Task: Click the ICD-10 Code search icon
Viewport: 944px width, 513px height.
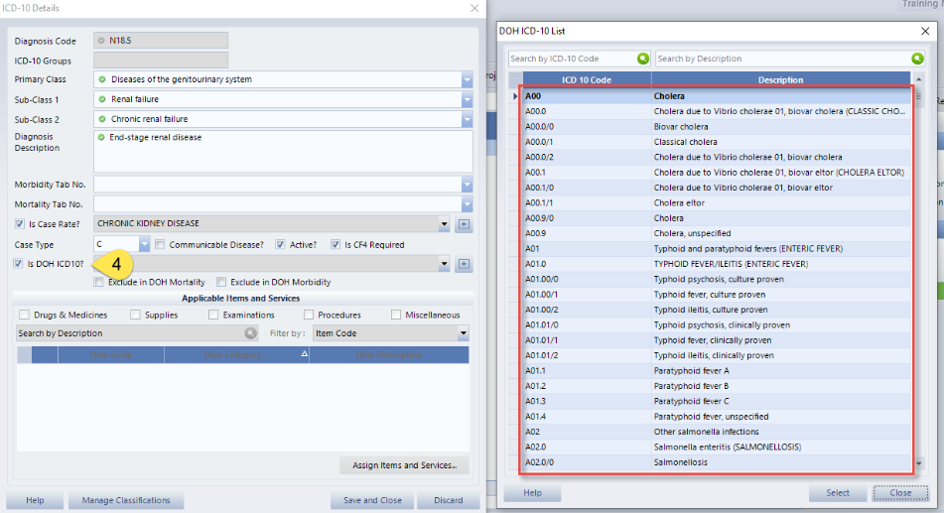Action: point(642,60)
